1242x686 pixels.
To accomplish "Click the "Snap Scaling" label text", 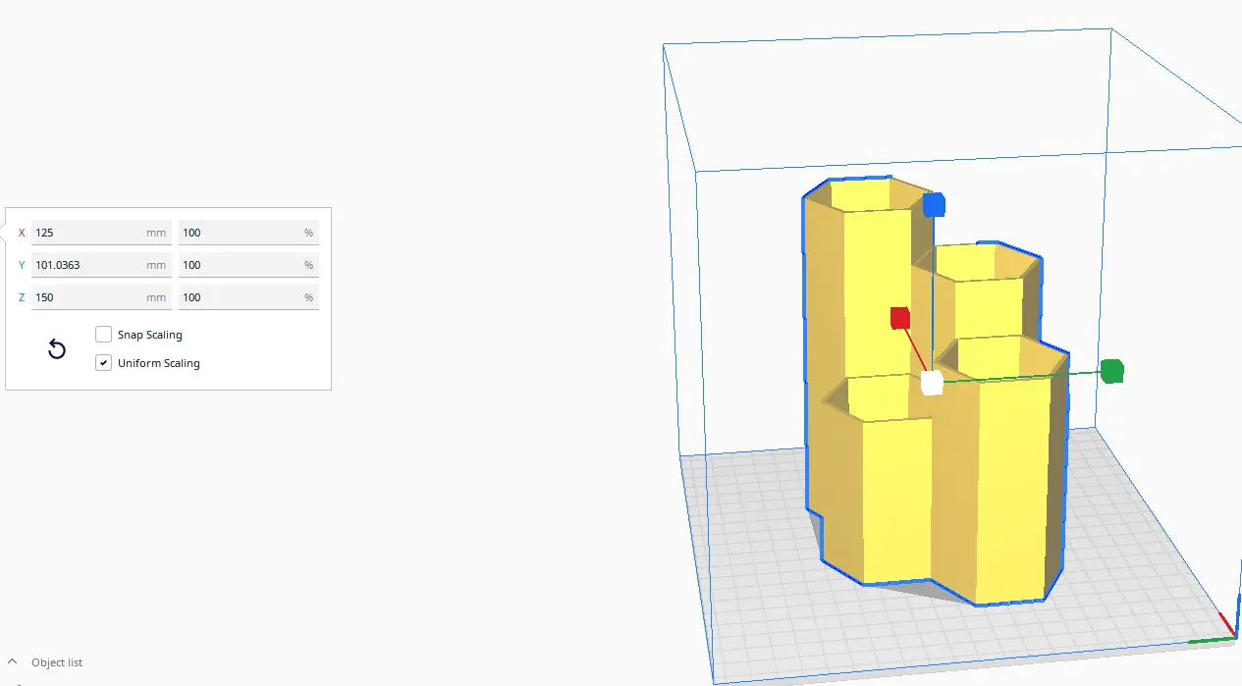I will 150,335.
